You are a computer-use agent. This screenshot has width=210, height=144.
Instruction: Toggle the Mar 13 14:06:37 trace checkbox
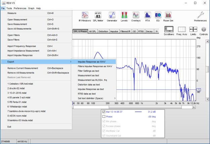pos(104,112)
